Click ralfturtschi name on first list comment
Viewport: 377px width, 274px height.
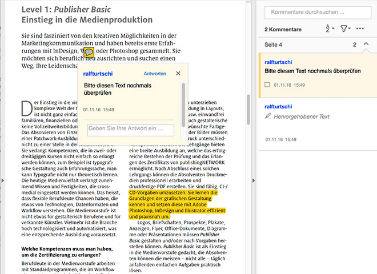click(x=278, y=62)
